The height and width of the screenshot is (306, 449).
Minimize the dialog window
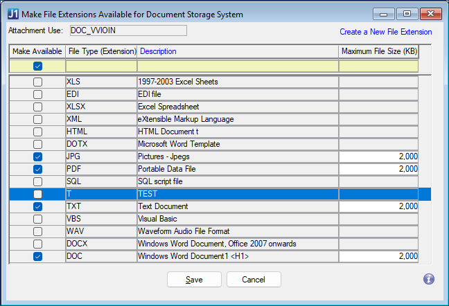384,14
